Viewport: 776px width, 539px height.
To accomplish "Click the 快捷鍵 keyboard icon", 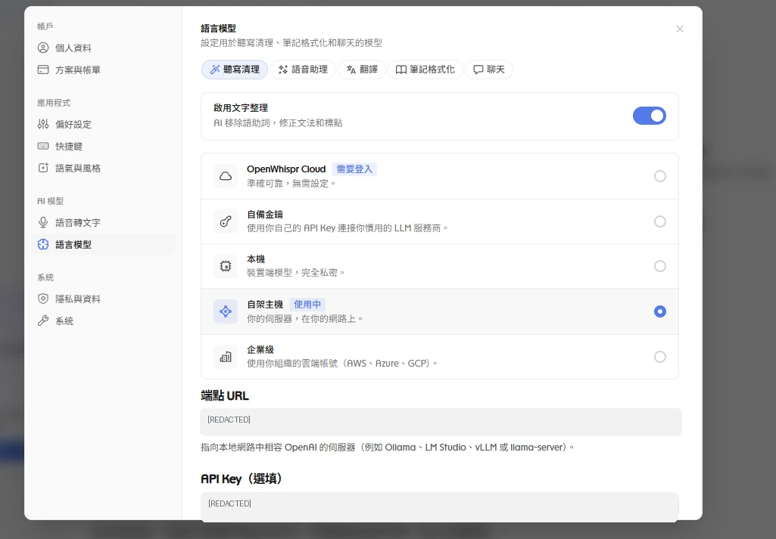I will [43, 146].
